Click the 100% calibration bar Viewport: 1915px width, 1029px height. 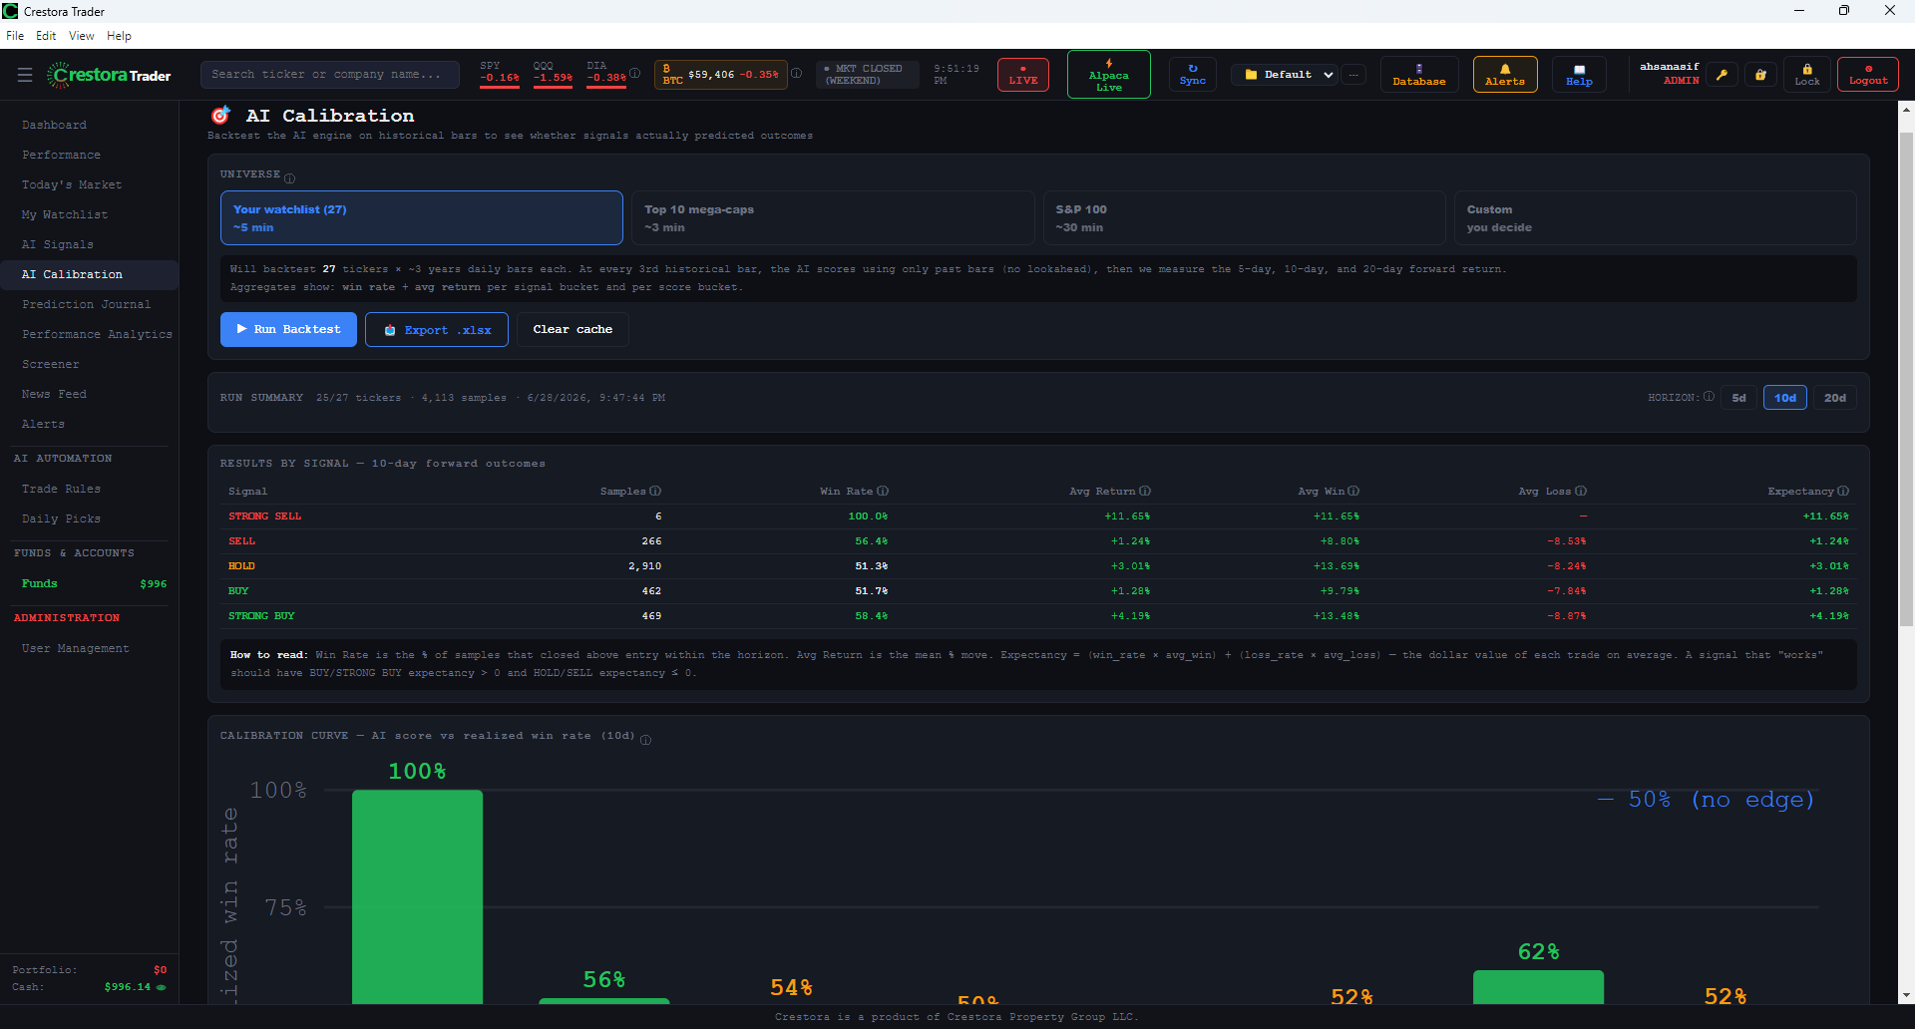point(417,895)
